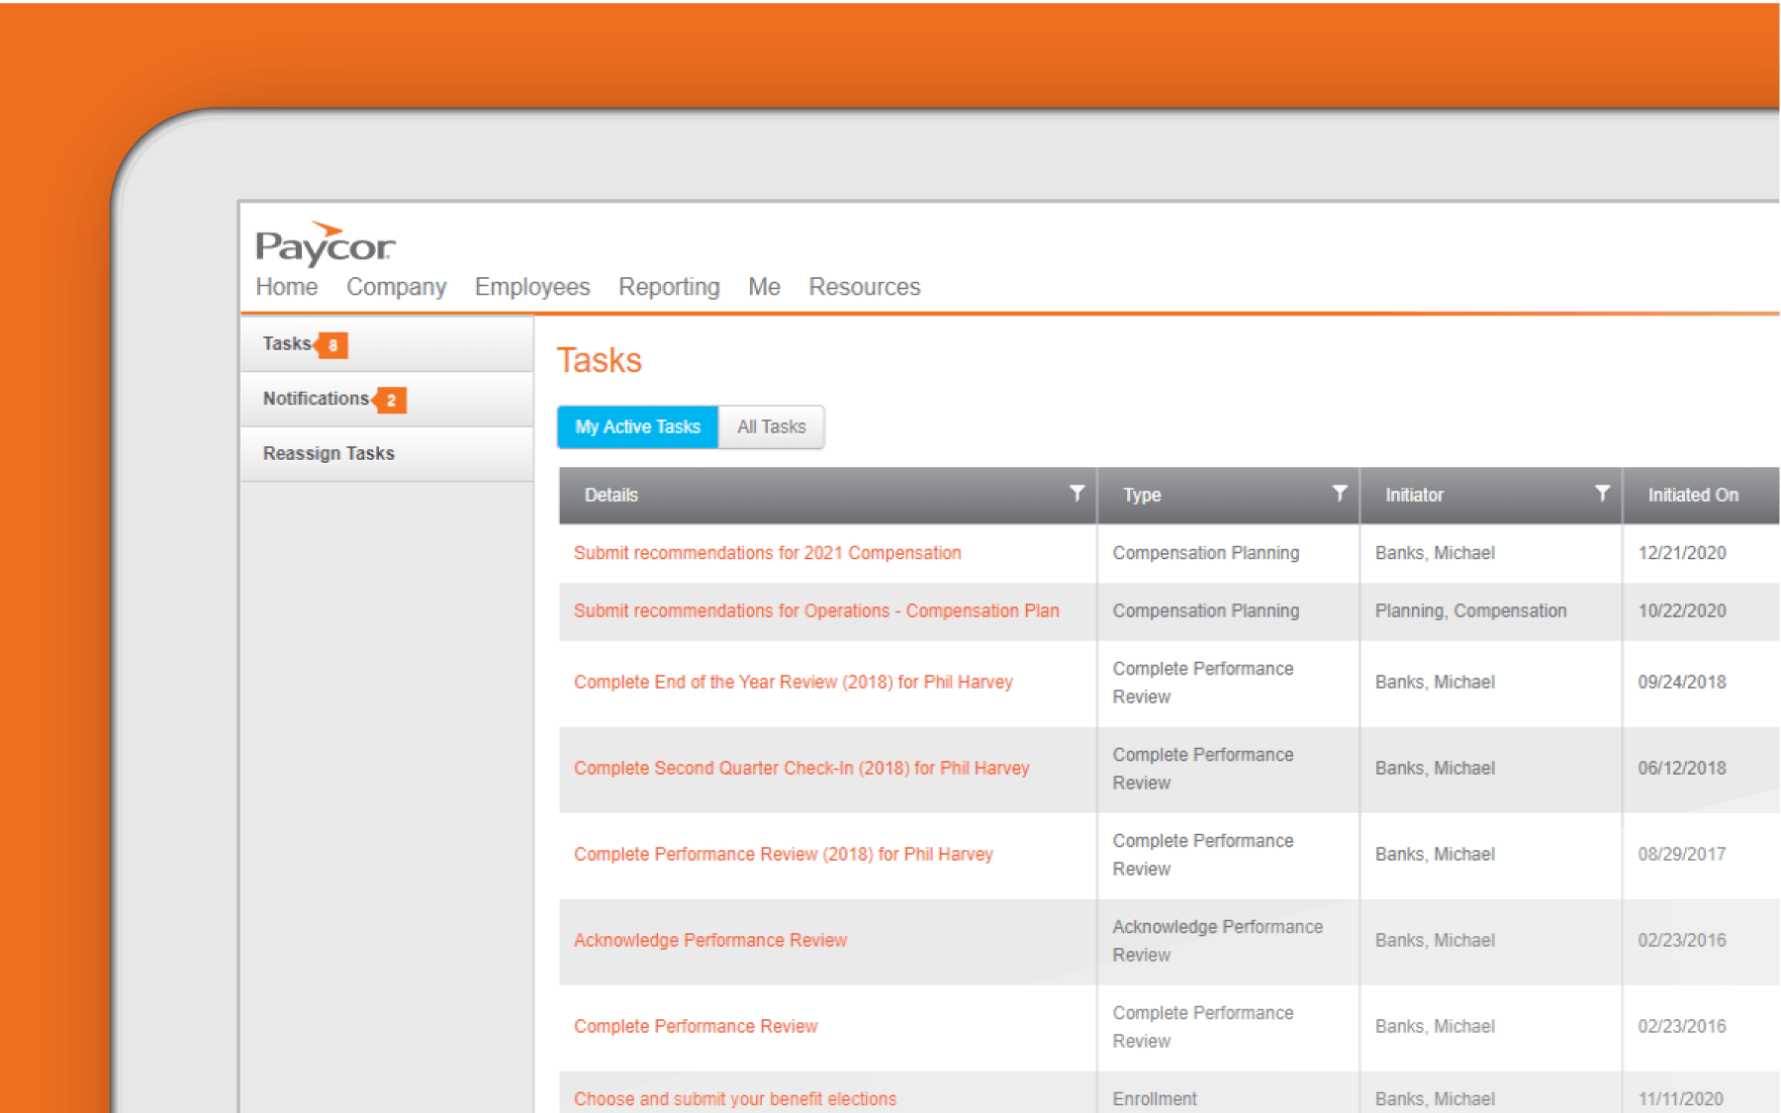The width and height of the screenshot is (1781, 1113).
Task: Click the Notifications count badge 2
Action: 390,400
